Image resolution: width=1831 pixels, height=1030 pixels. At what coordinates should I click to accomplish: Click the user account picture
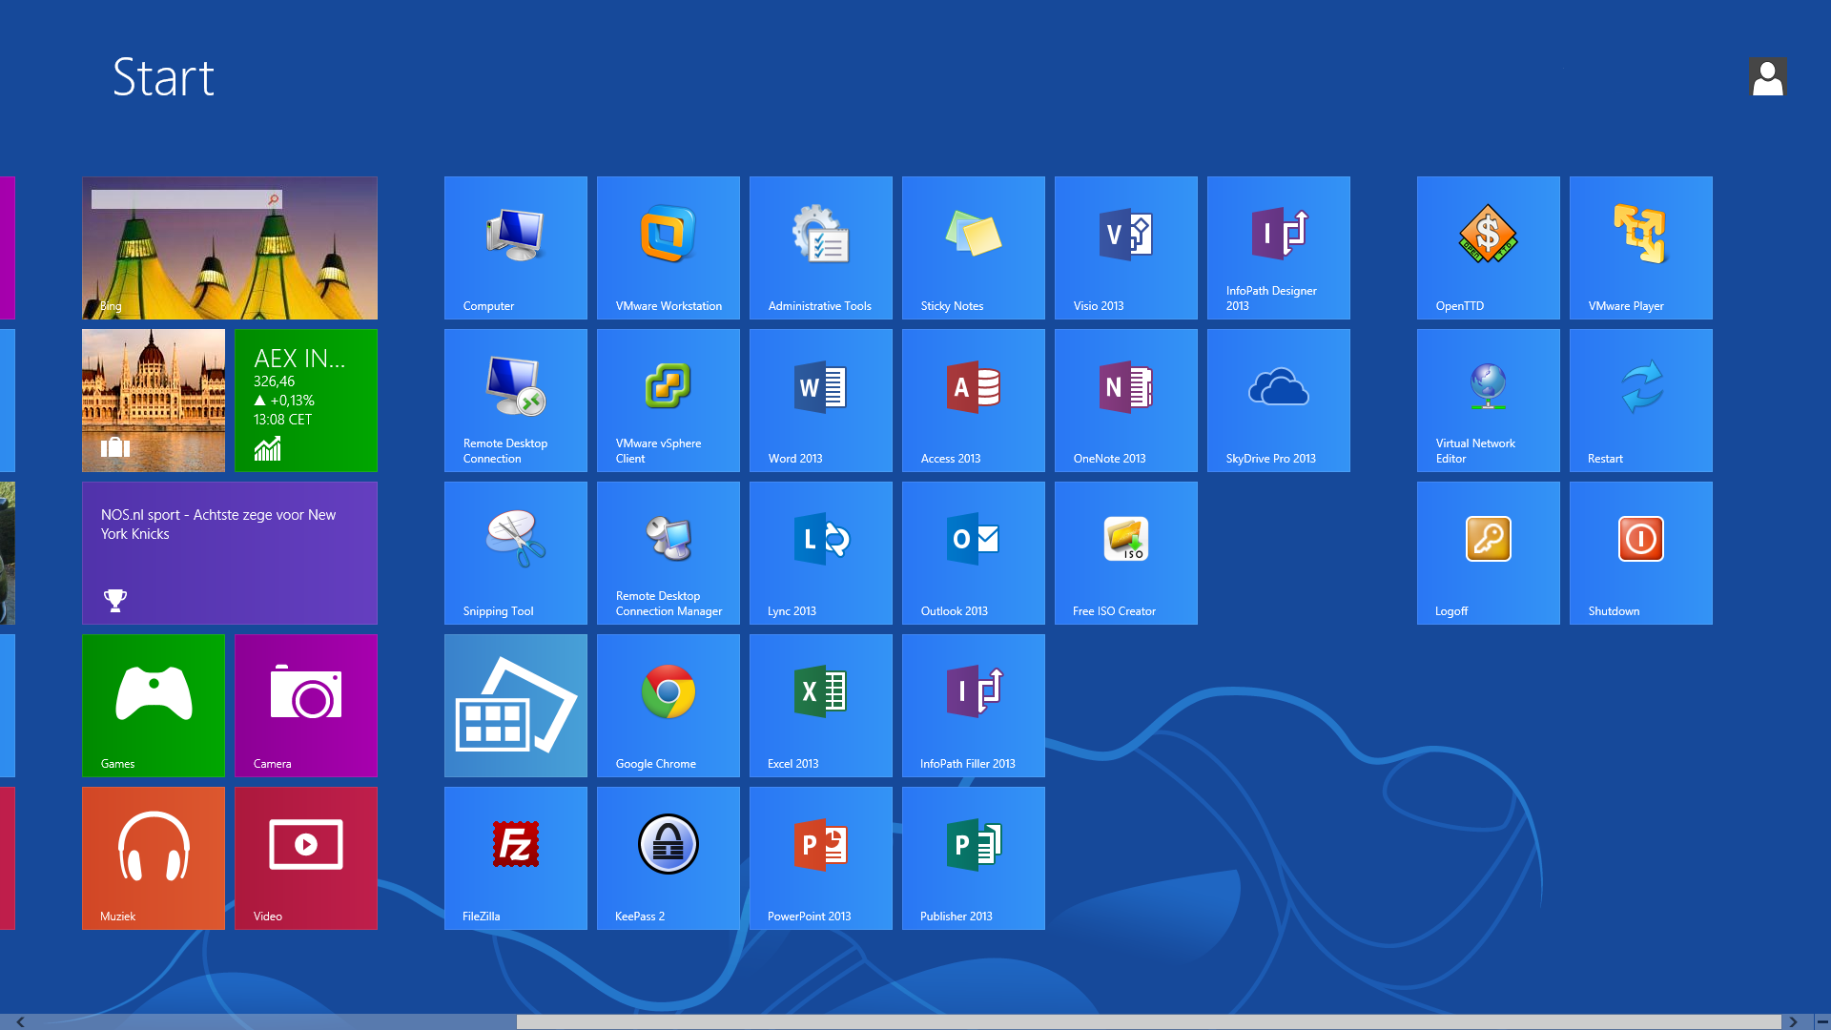[1766, 77]
